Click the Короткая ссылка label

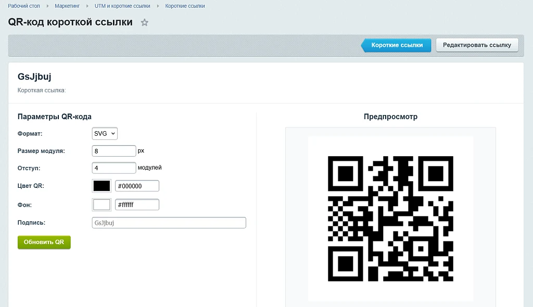coord(42,90)
